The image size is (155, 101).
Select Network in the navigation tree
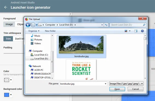(x=37, y=66)
